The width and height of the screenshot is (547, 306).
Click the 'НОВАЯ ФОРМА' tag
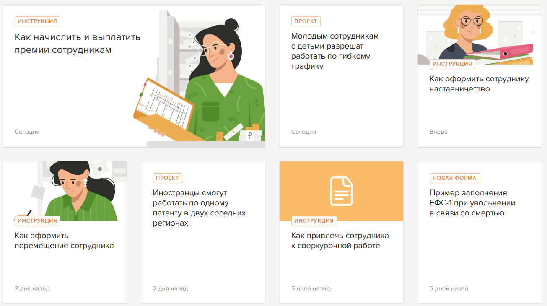point(455,178)
